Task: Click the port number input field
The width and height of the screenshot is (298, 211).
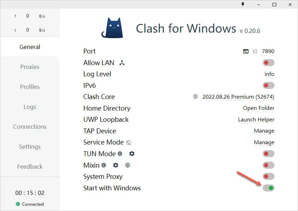Action: pyautogui.click(x=268, y=51)
